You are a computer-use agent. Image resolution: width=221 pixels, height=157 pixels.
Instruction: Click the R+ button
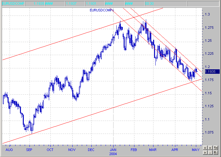pyautogui.click(x=216, y=148)
